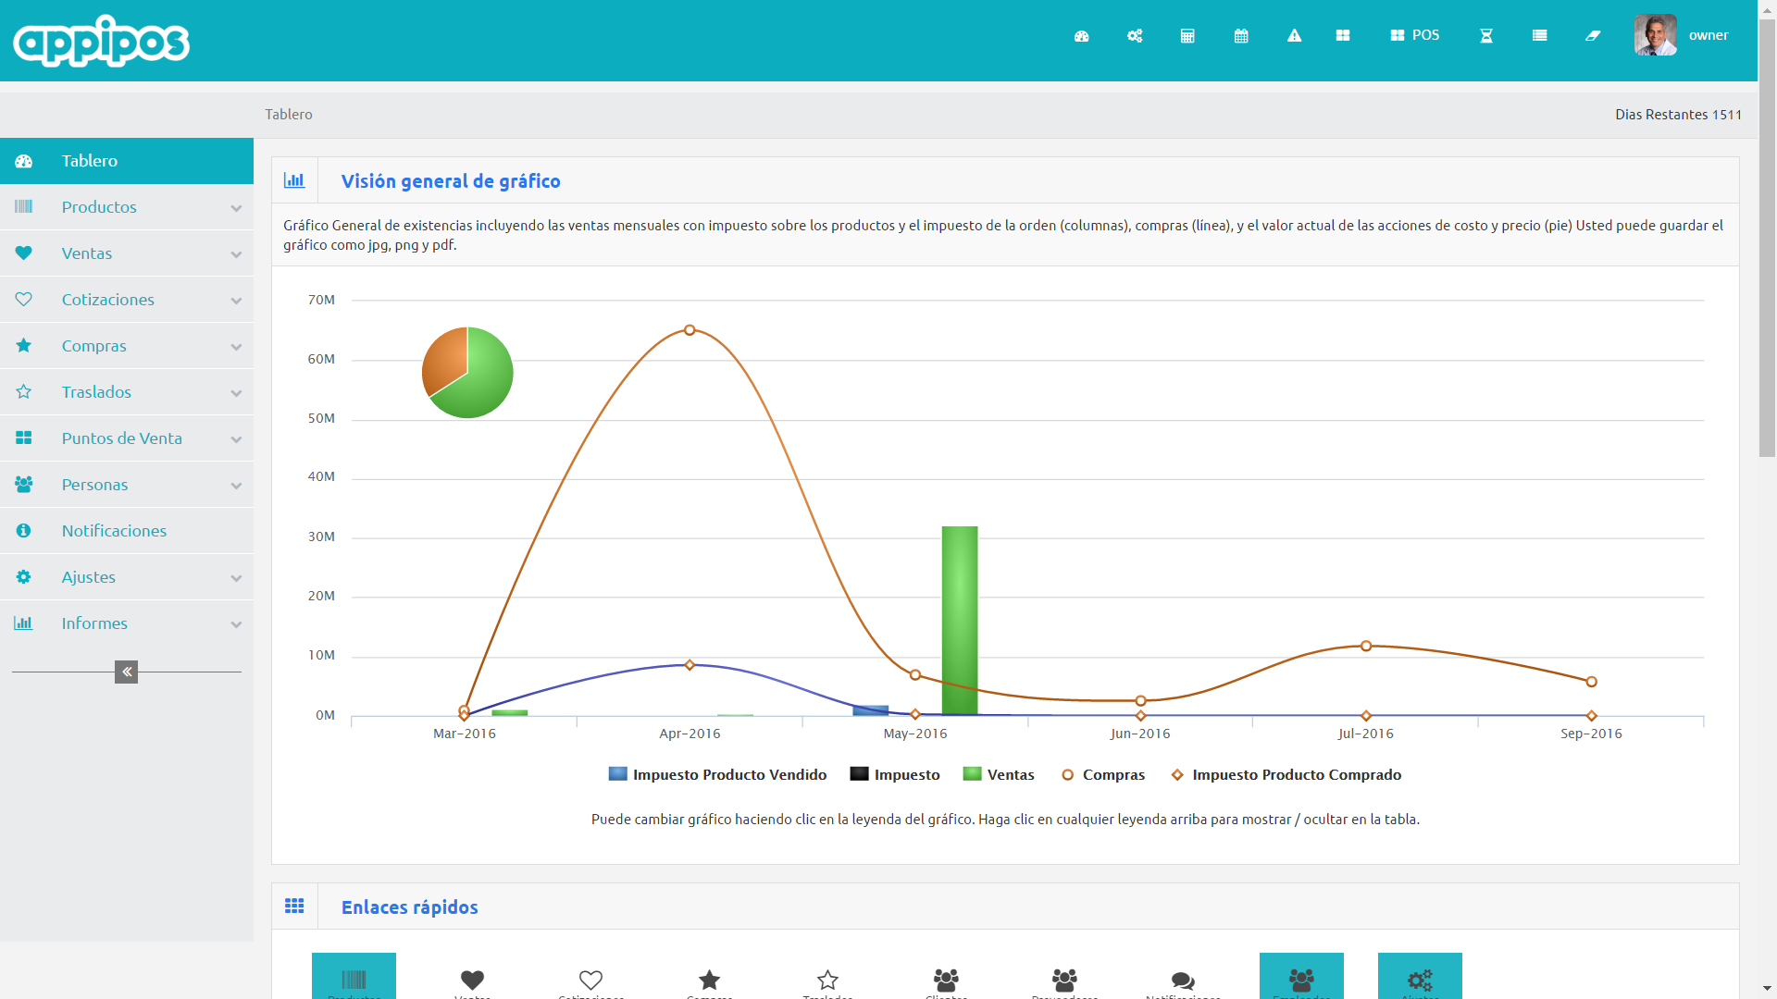Toggle Ventas series in chart legend
Image resolution: width=1777 pixels, height=999 pixels.
coord(999,775)
